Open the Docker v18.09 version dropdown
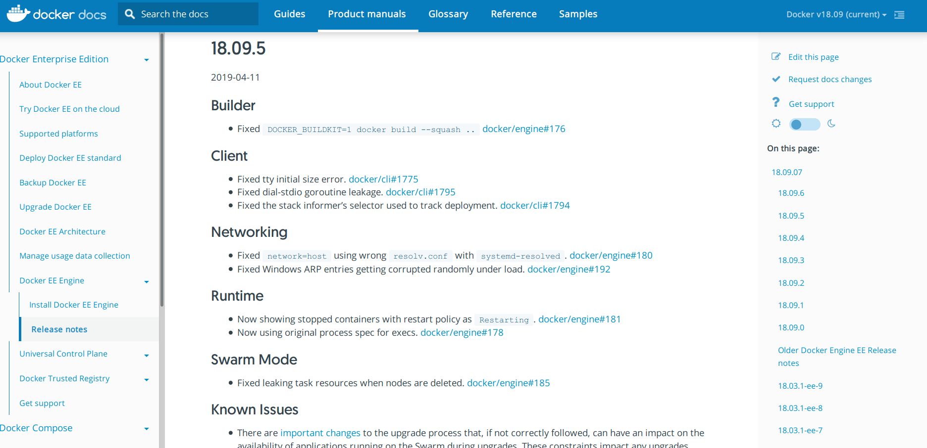This screenshot has height=448, width=927. (x=836, y=14)
